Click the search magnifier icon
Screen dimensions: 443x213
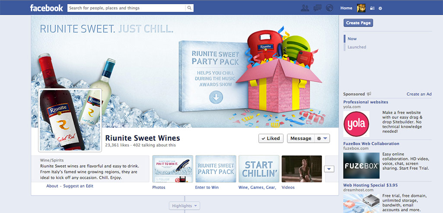pyautogui.click(x=189, y=8)
